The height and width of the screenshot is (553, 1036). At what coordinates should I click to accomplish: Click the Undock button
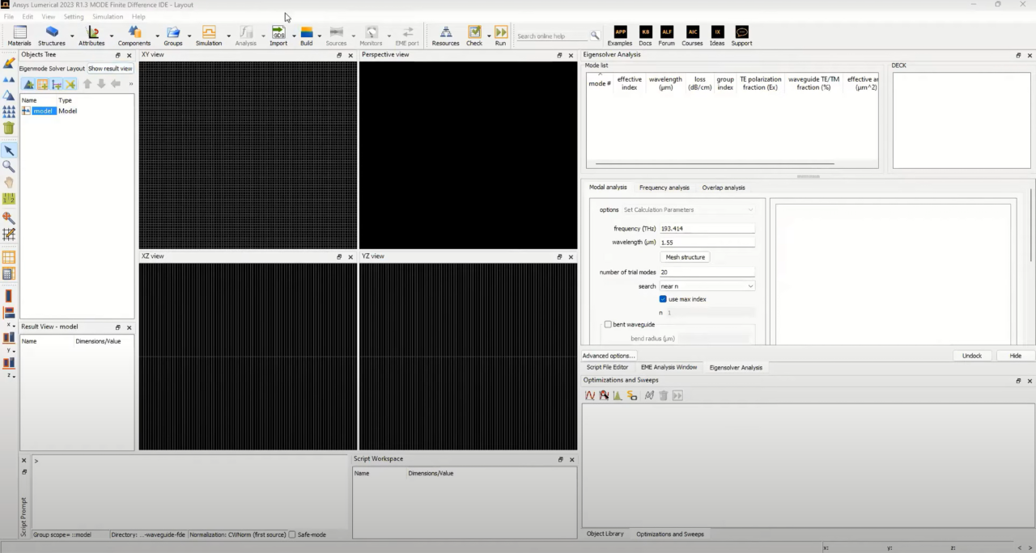[x=972, y=356]
